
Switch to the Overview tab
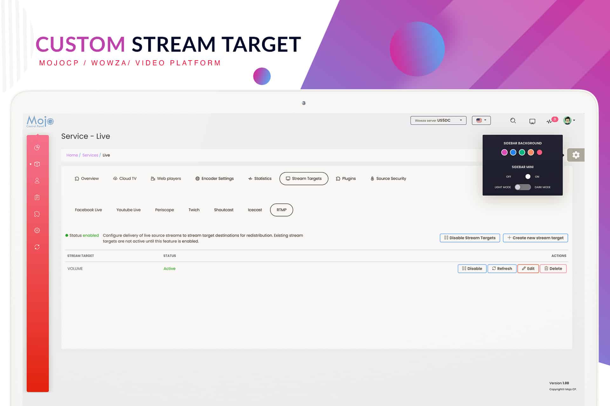pyautogui.click(x=87, y=179)
